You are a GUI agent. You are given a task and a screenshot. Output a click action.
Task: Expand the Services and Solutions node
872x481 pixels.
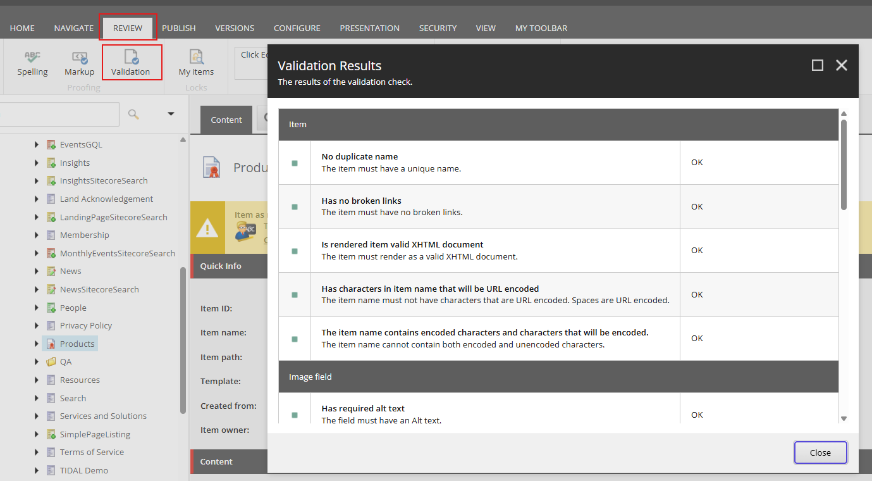point(37,416)
